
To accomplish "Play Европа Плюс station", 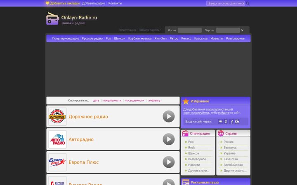I will point(169,162).
